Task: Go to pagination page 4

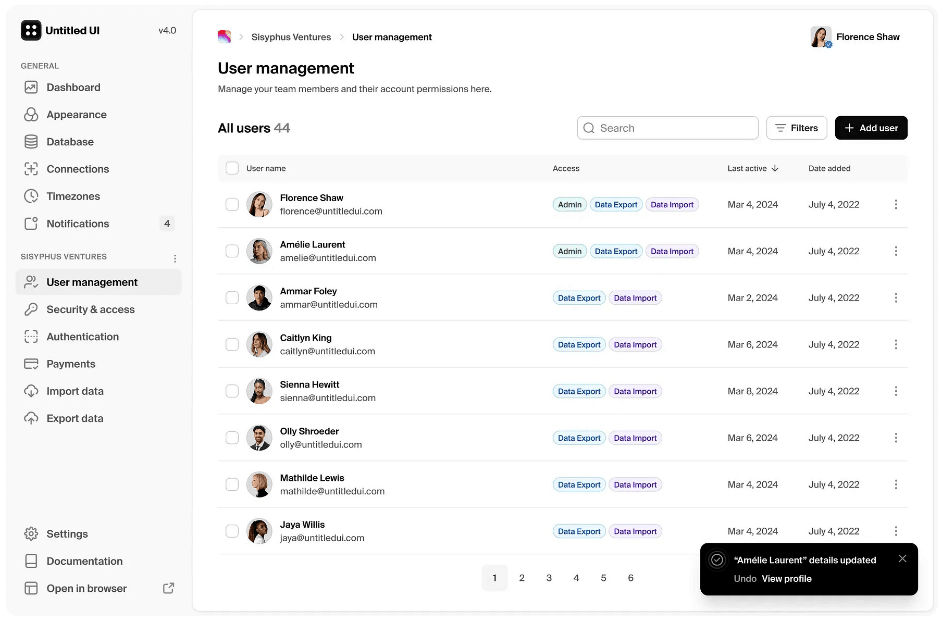Action: pos(576,578)
